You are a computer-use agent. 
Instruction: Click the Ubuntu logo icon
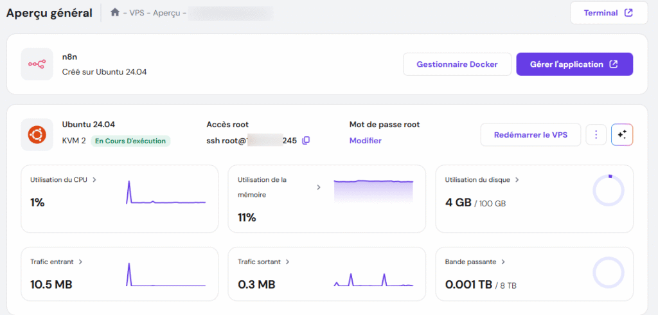(x=37, y=134)
